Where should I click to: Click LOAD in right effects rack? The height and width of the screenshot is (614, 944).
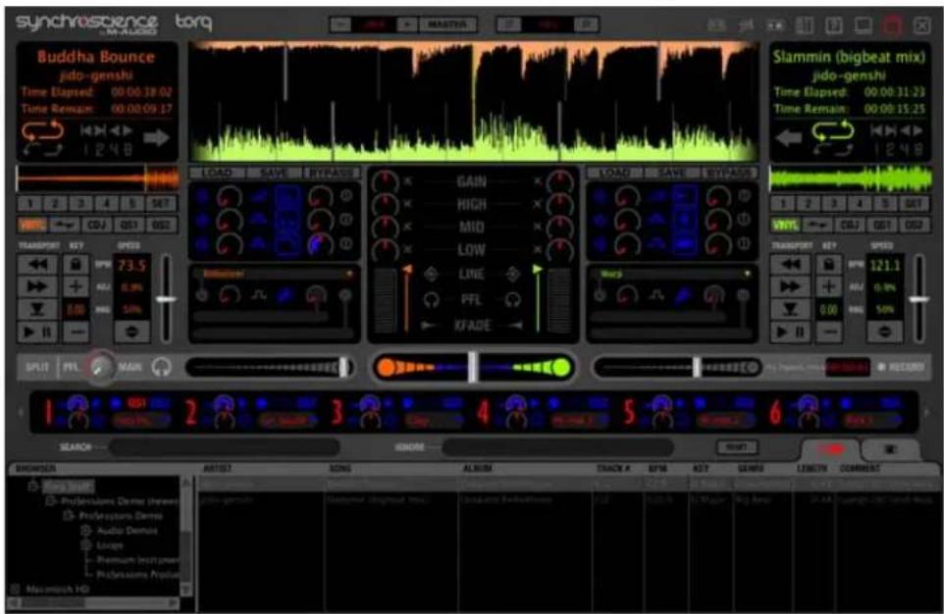pyautogui.click(x=614, y=174)
